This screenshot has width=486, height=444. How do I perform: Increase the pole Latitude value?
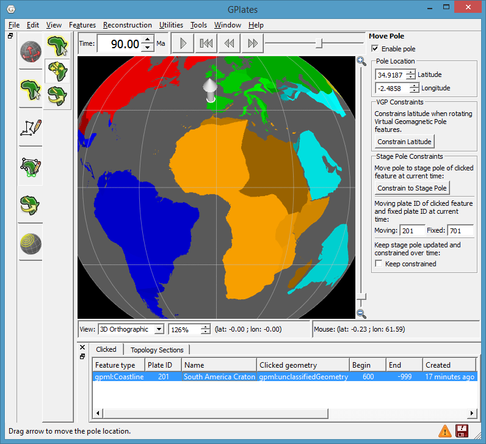[x=411, y=72]
